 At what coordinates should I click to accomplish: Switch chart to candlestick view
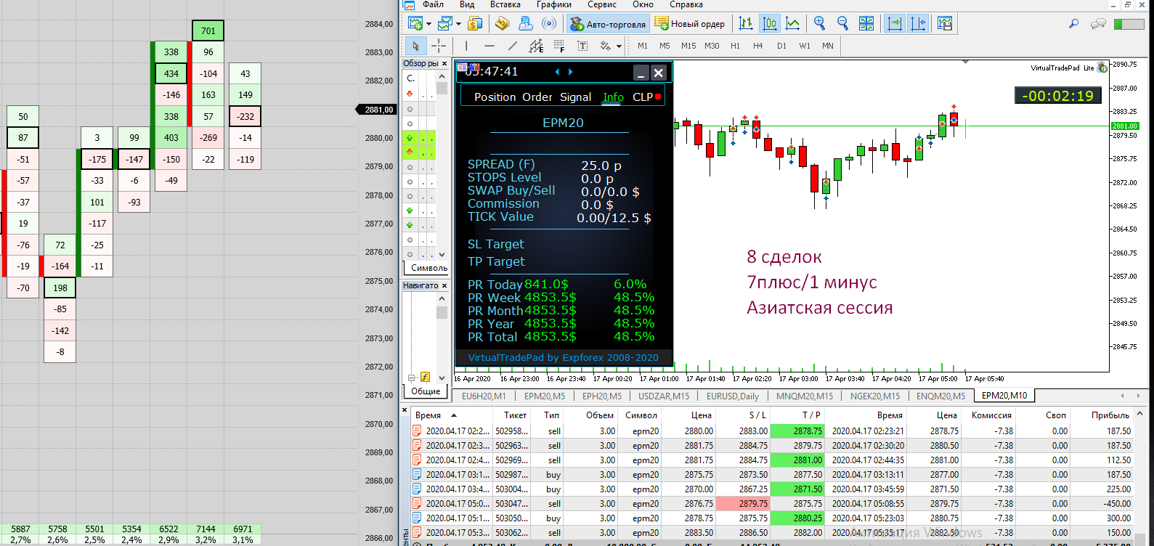(x=770, y=24)
